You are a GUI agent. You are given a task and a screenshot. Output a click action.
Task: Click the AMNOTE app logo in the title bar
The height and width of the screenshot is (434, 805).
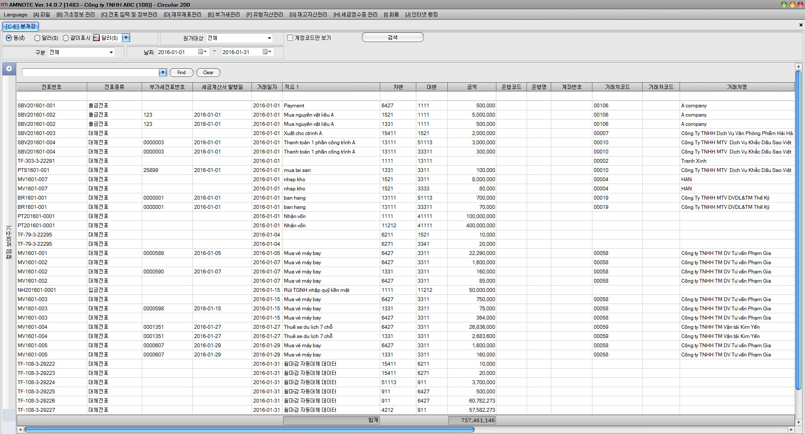pos(4,5)
